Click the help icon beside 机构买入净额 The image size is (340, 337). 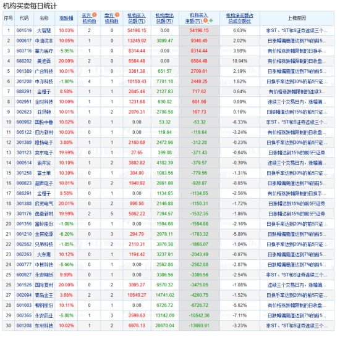[206, 20]
